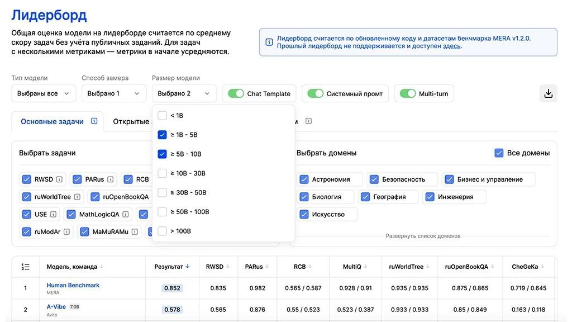Uncheck the Биология domain checkbox
This screenshot has height=322, width=572.
coord(304,197)
